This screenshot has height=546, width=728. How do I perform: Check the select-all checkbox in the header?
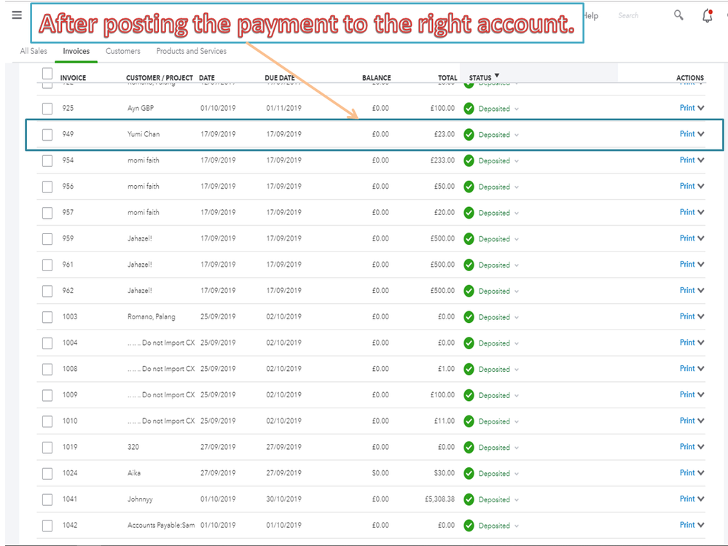(x=47, y=73)
